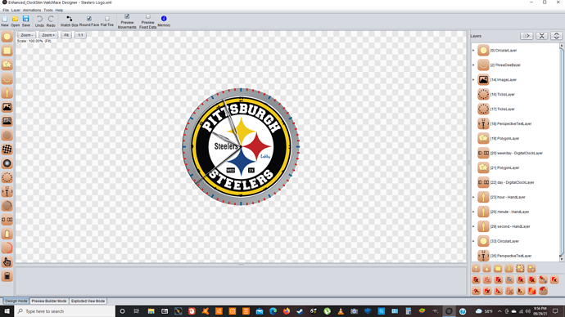Screen dimensions: 565x317
Task: Click the basket icon in effects panel
Action: [x=543, y=290]
